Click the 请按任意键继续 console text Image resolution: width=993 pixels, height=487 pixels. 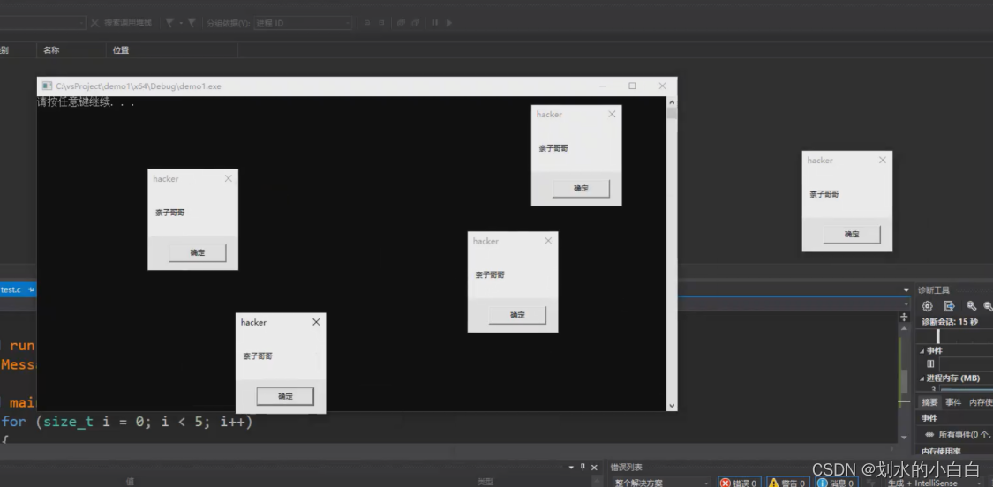point(87,102)
